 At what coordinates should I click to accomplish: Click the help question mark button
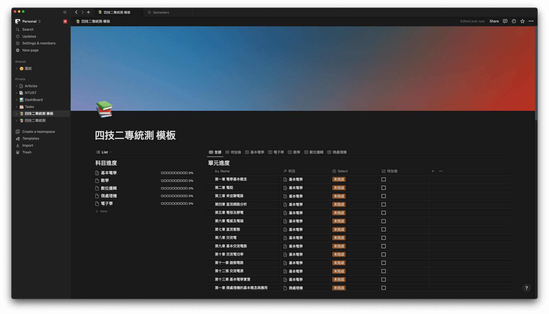pyautogui.click(x=526, y=288)
